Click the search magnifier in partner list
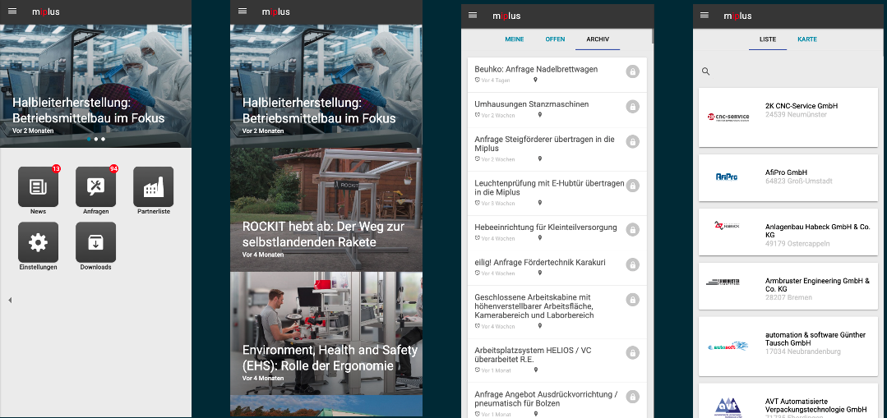The width and height of the screenshot is (887, 418). point(705,71)
